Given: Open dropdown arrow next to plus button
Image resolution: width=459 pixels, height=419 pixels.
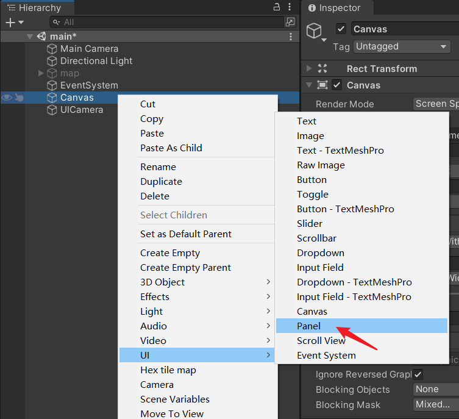Looking at the screenshot, I should (21, 22).
